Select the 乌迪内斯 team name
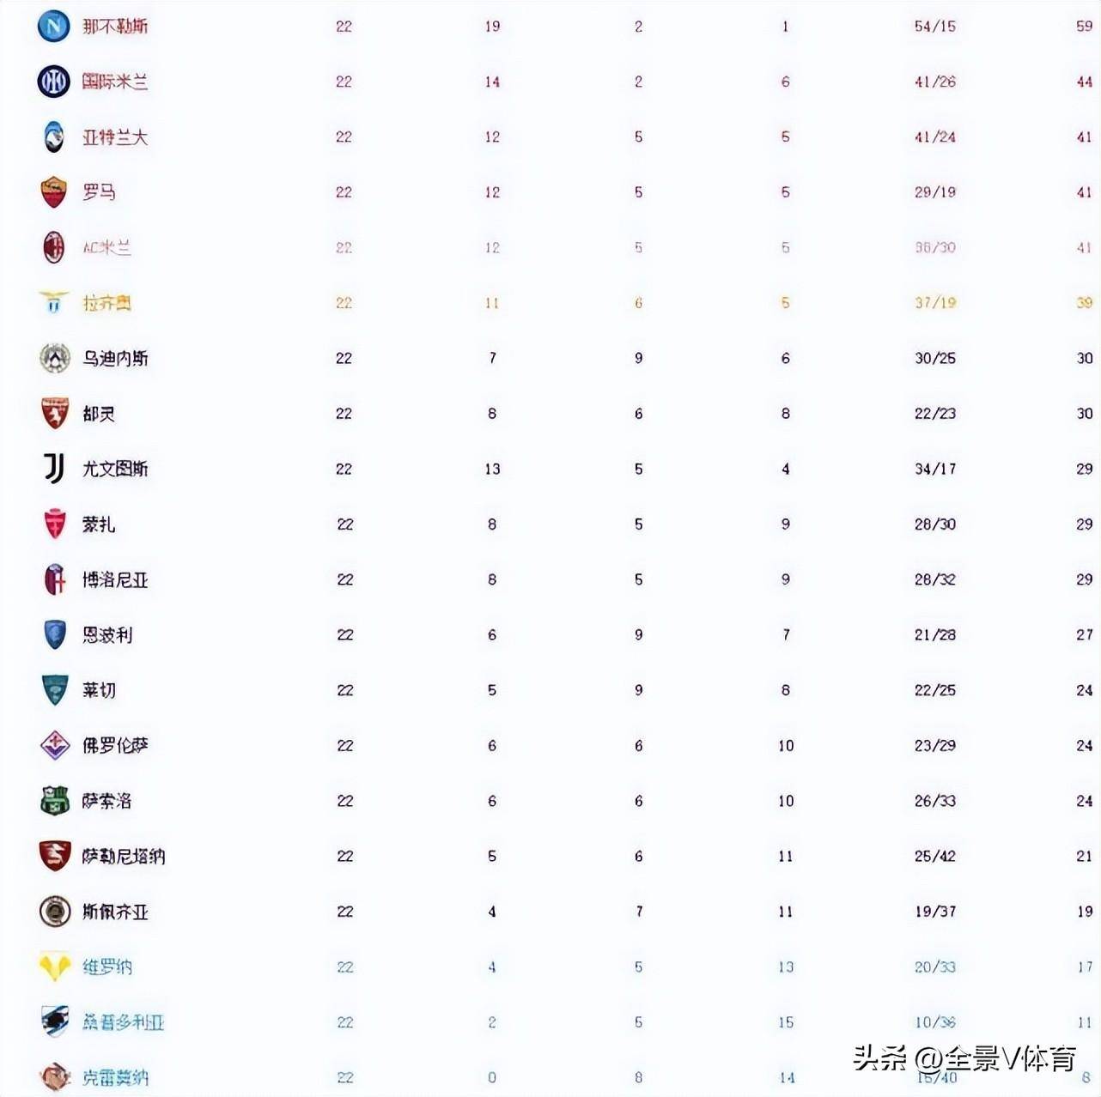Screen dimensions: 1101x1097 click(115, 358)
